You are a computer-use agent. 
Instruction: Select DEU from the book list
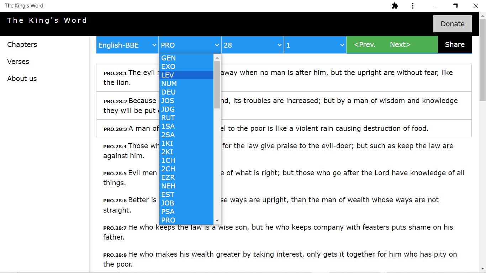pos(186,92)
